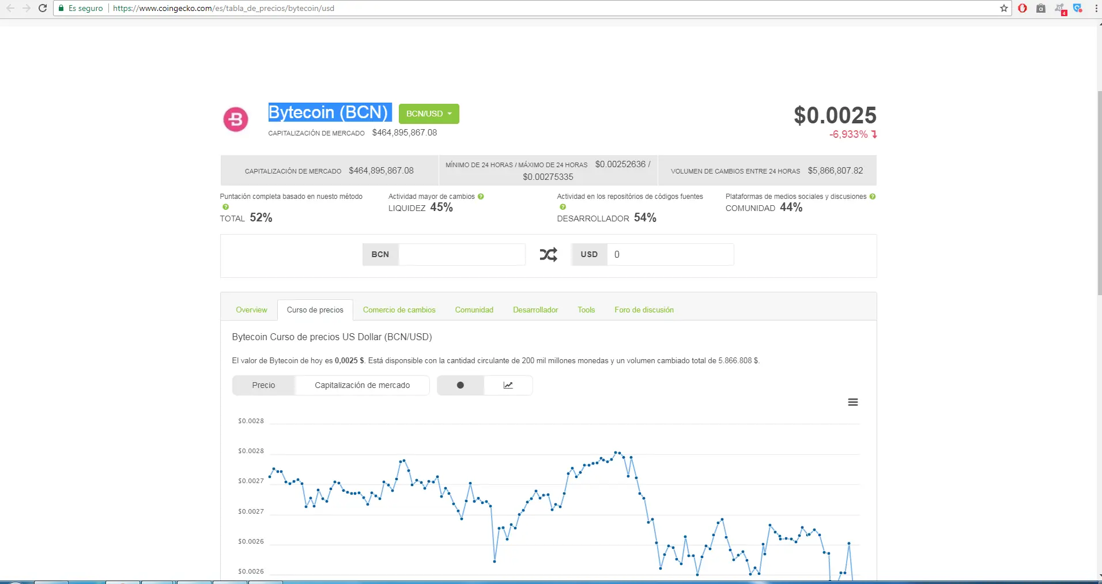Screen dimensions: 1102x584
Task: Open the BCN/USD currency pair dropdown
Action: point(428,114)
